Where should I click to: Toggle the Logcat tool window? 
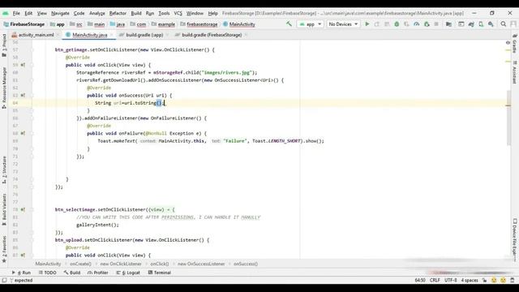[x=128, y=273]
